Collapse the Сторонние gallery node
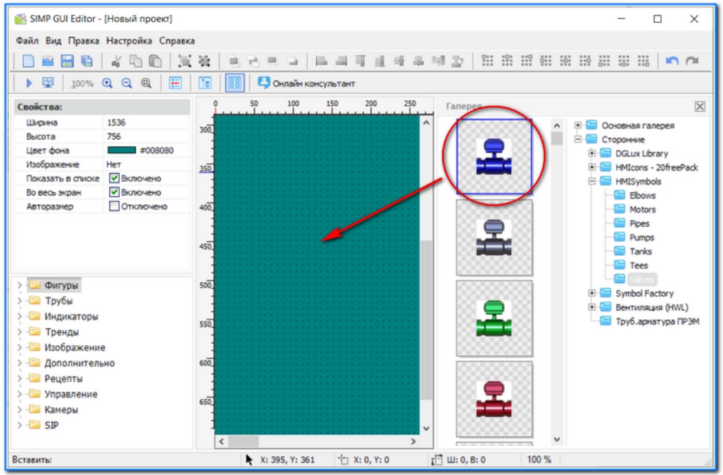 pos(578,139)
